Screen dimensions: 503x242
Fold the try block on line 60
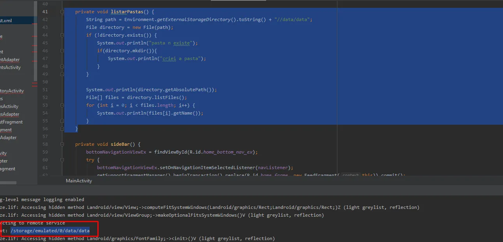point(62,160)
